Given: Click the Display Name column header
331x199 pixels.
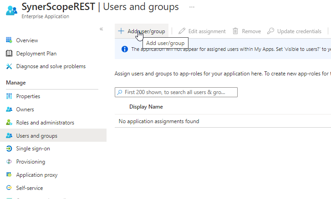Looking at the screenshot, I should [146, 107].
